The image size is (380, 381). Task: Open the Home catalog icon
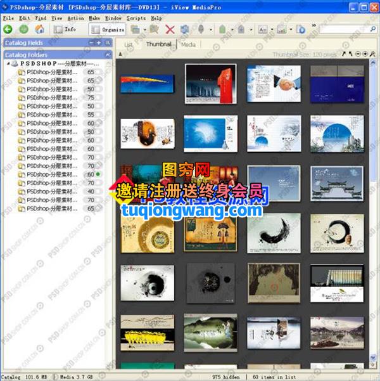pos(39,29)
